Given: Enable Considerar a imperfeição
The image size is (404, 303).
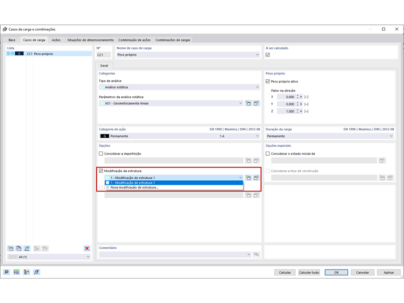Looking at the screenshot, I should (101, 154).
